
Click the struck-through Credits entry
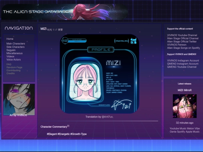11,74
